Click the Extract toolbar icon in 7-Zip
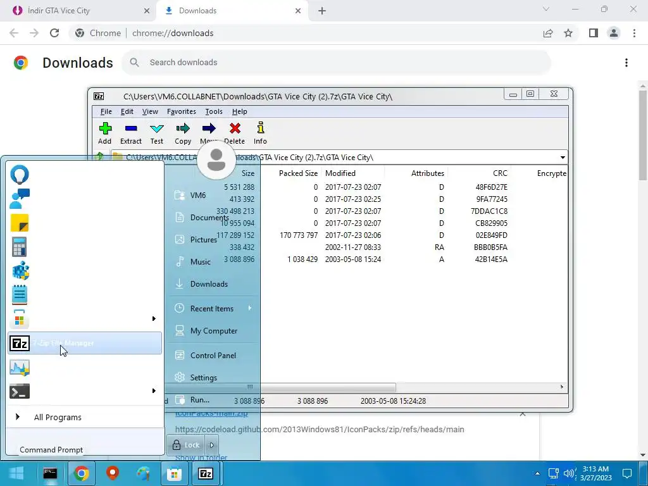This screenshot has height=486, width=648. [131, 128]
